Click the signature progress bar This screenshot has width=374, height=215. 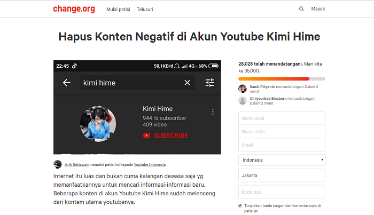[282, 78]
